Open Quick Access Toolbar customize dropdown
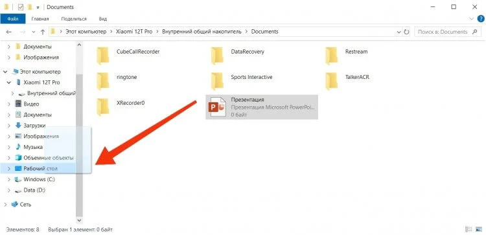This screenshot has height=235, width=486. click(x=38, y=7)
